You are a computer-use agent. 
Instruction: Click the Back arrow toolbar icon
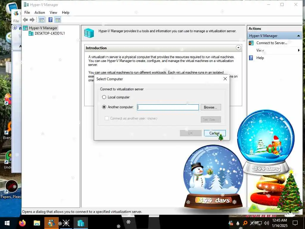(25, 20)
